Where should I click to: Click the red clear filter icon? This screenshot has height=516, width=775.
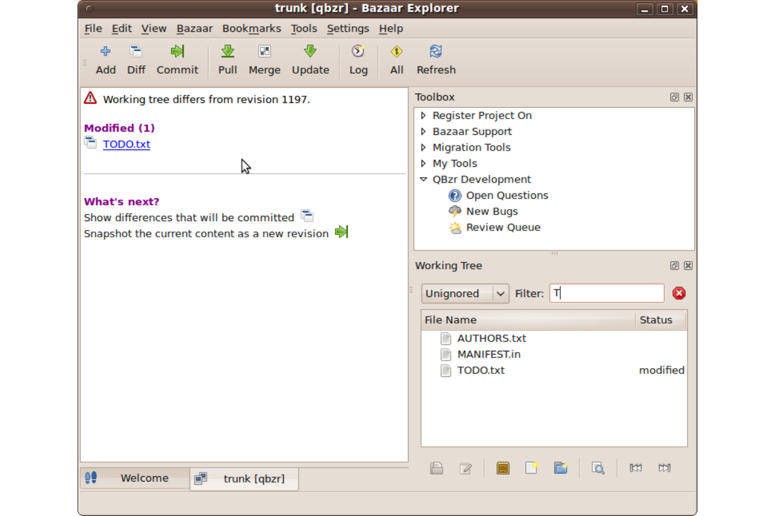pos(679,293)
